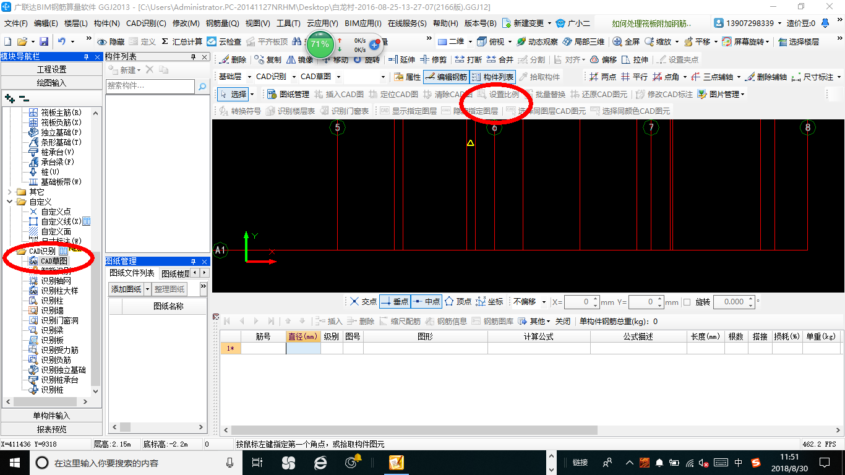
Task: Check the 旋转 rotate checkbox
Action: (687, 302)
